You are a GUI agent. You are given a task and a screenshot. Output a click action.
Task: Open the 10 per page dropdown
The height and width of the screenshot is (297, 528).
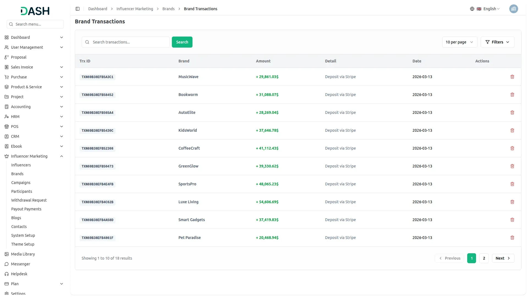(x=459, y=42)
